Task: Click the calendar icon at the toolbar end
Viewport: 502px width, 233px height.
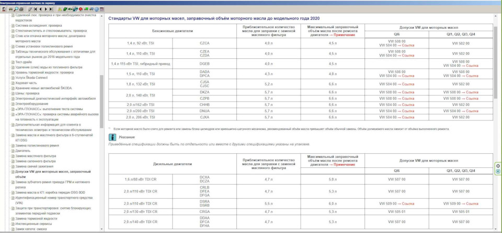Action: click(102, 9)
